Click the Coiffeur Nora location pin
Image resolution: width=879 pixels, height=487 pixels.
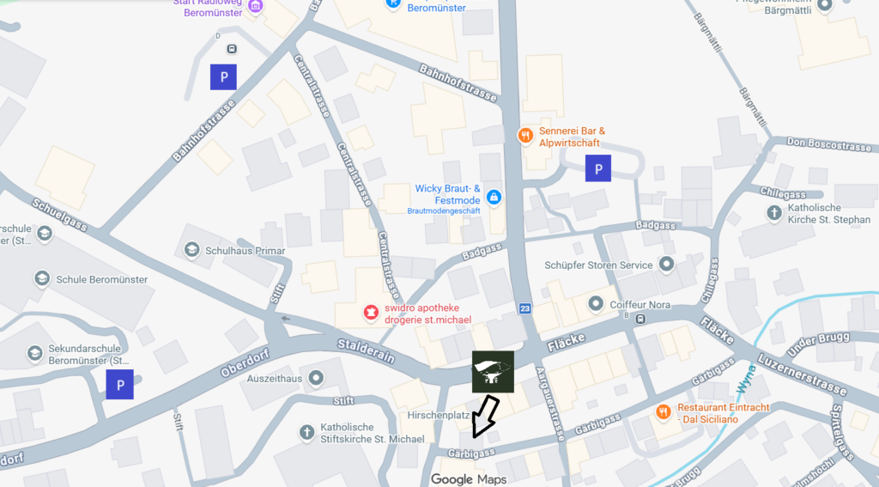point(596,304)
